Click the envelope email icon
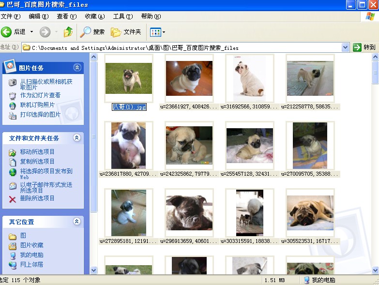The image size is (379, 285). click(12, 186)
